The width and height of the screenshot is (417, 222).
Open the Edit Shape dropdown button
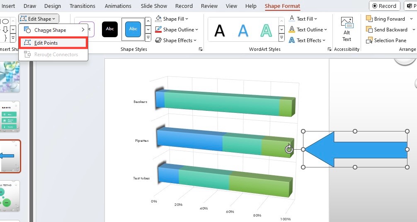click(39, 19)
